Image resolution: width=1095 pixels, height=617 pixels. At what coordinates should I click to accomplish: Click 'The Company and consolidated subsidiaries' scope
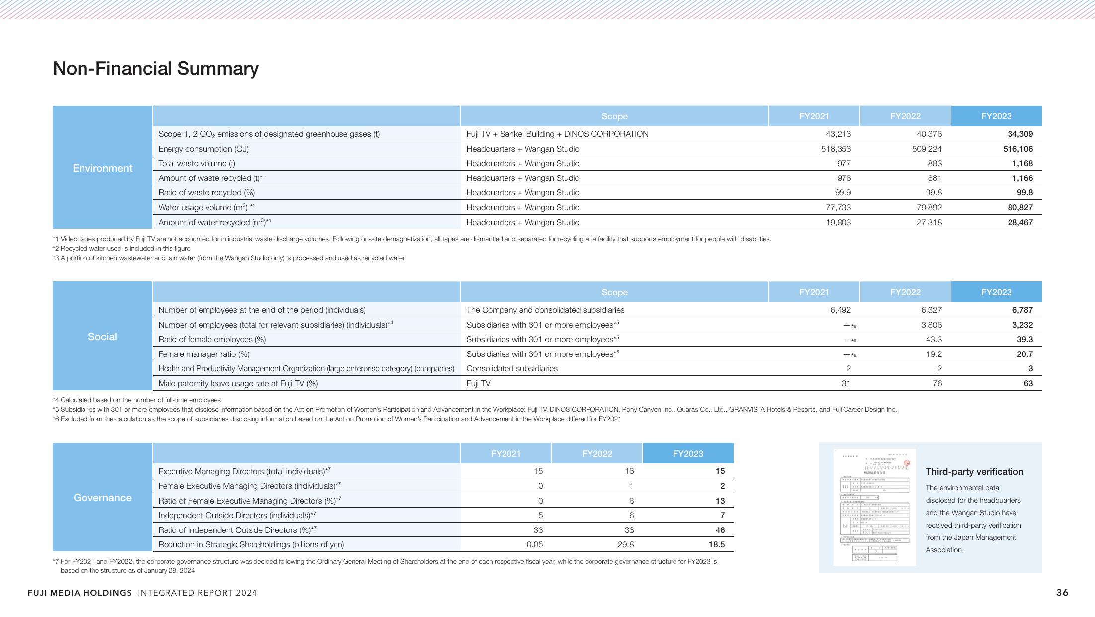pyautogui.click(x=545, y=310)
